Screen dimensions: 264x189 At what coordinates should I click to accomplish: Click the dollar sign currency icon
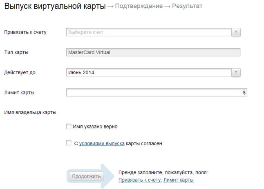pyautogui.click(x=244, y=93)
